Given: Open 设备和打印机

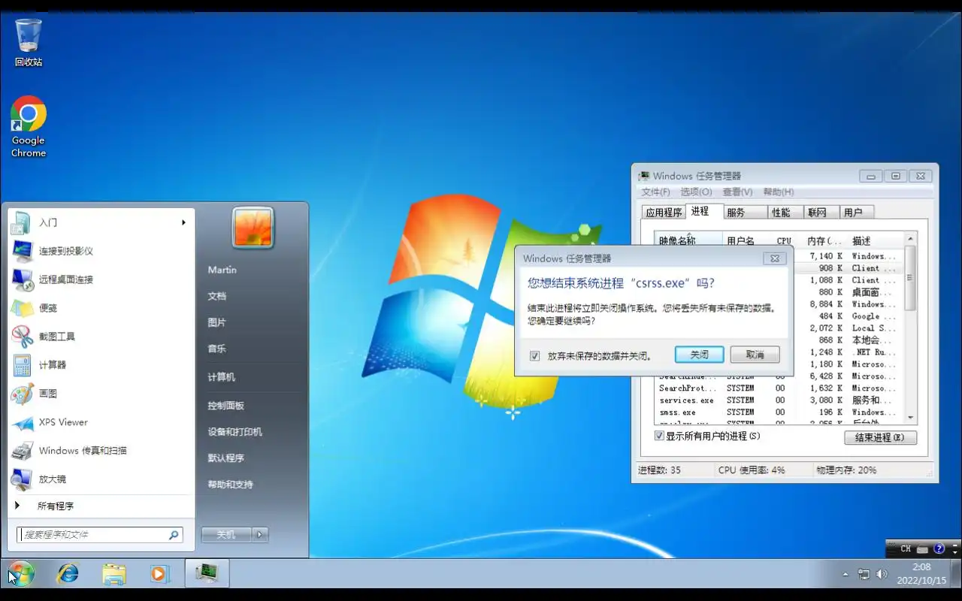Looking at the screenshot, I should coord(234,432).
